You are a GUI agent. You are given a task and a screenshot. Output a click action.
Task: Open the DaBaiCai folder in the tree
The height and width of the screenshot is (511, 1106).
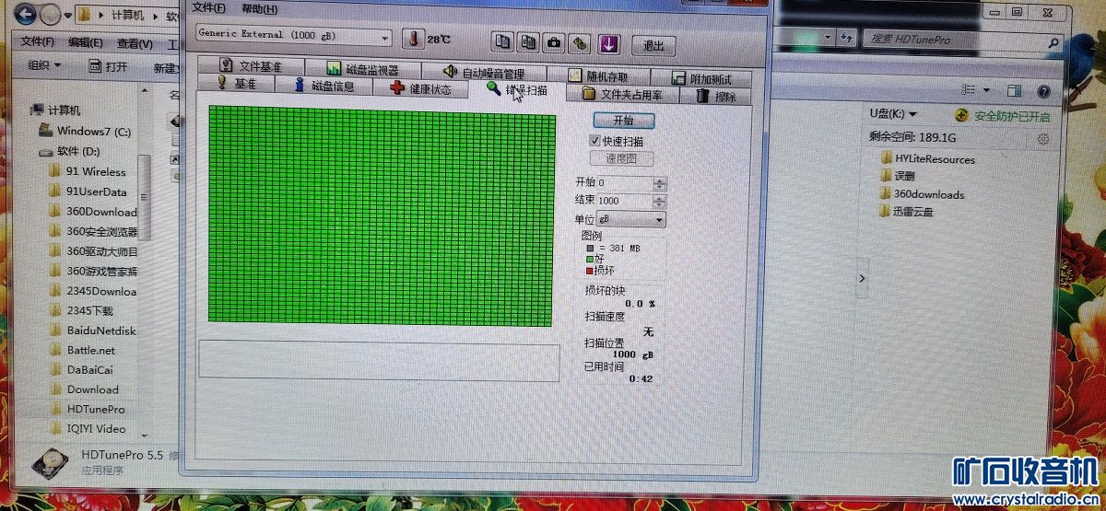click(81, 370)
